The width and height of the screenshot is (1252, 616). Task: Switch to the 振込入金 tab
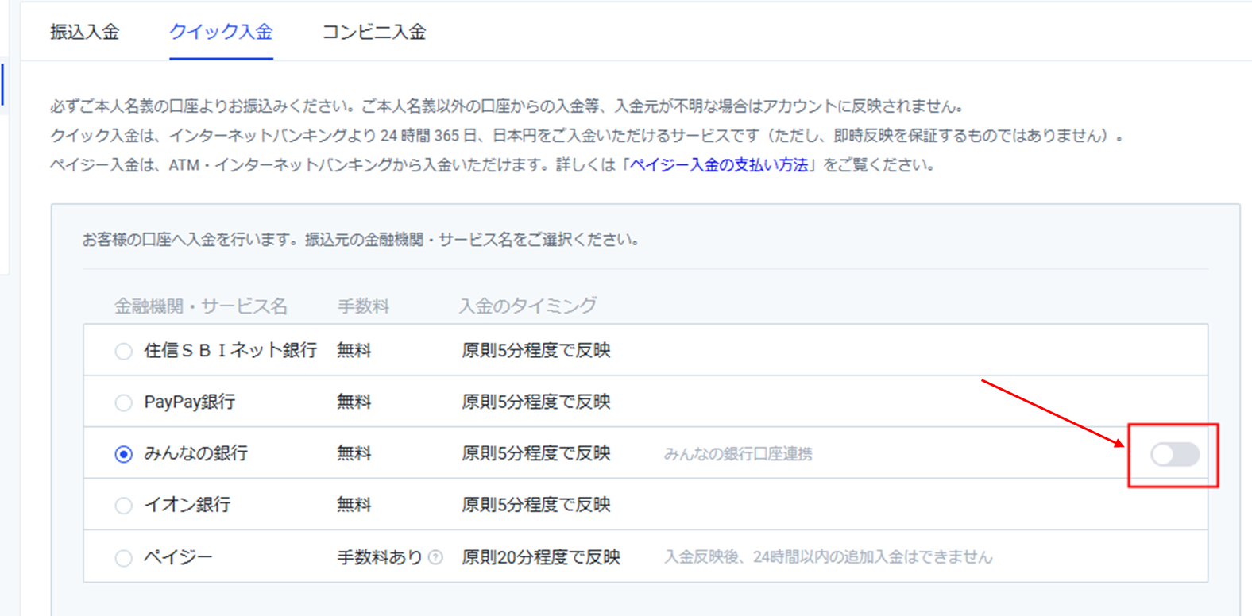pyautogui.click(x=84, y=32)
